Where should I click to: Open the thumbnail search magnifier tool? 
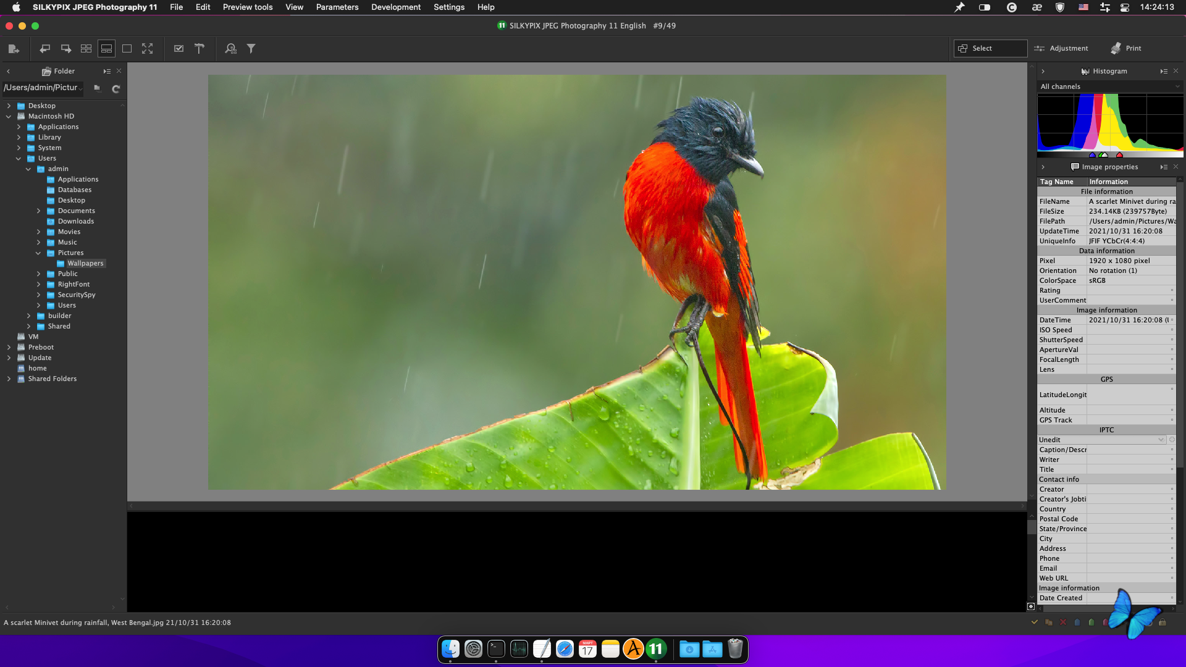[x=230, y=49]
